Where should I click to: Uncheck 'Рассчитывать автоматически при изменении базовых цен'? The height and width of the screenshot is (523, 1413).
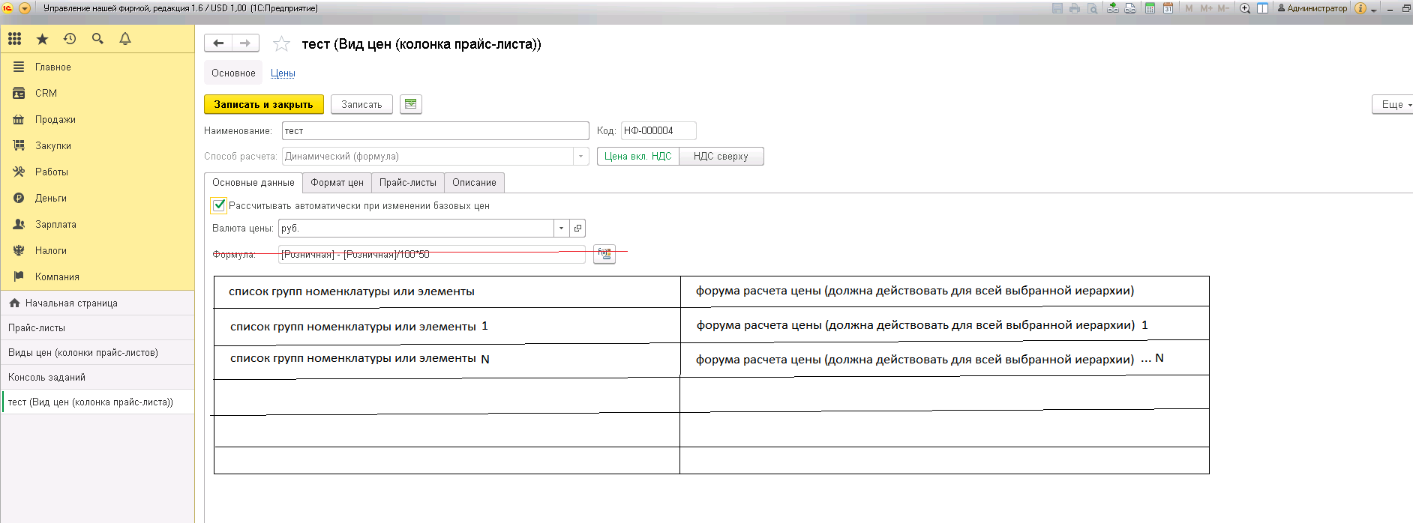(x=219, y=205)
